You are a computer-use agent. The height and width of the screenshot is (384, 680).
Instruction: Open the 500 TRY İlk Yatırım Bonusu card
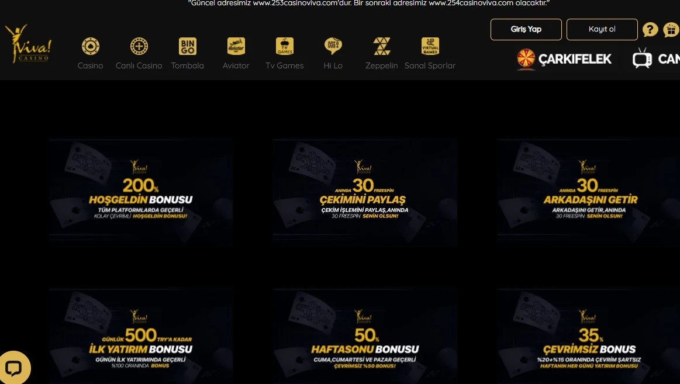click(141, 336)
